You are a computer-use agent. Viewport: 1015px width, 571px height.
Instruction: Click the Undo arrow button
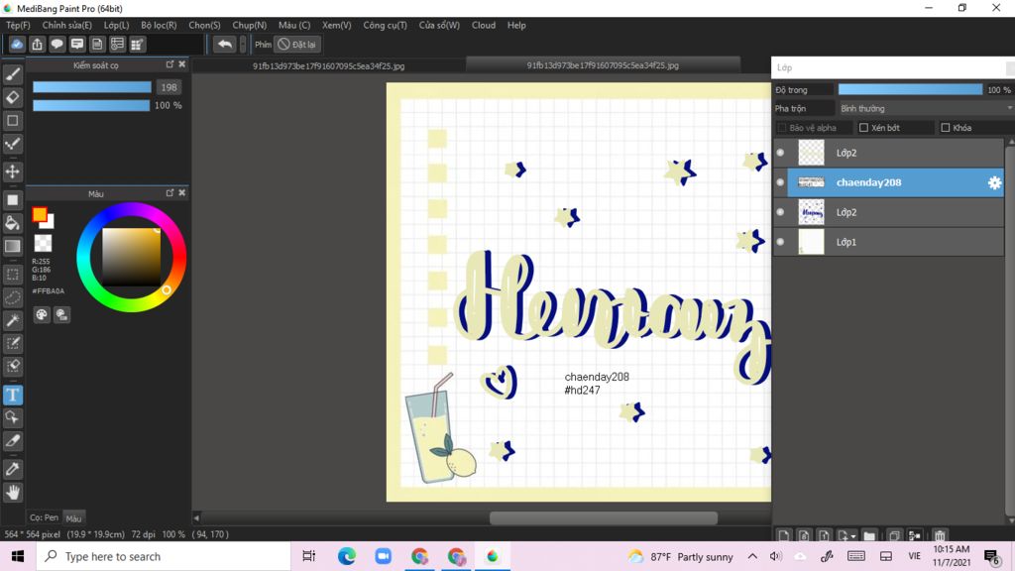click(x=225, y=44)
